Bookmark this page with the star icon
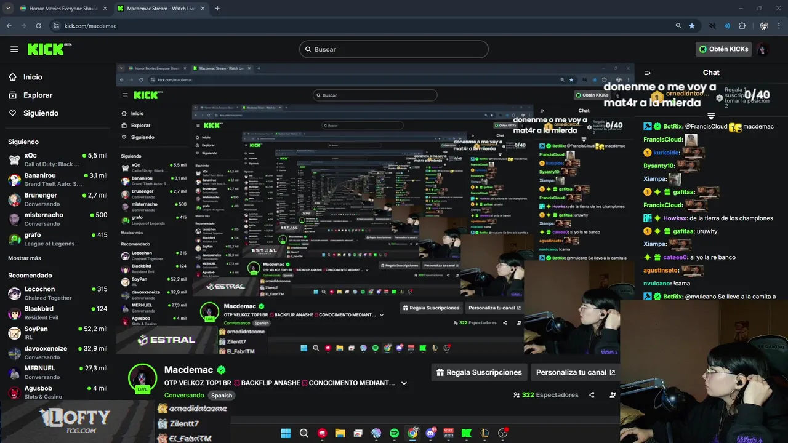Image resolution: width=788 pixels, height=443 pixels. [692, 26]
